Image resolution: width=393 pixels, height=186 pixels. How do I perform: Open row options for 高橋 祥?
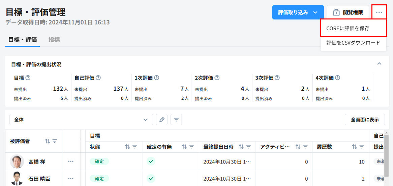70,161
